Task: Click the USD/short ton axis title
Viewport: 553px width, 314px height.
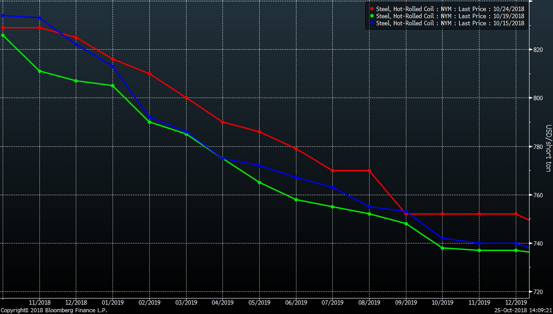Action: 548,149
